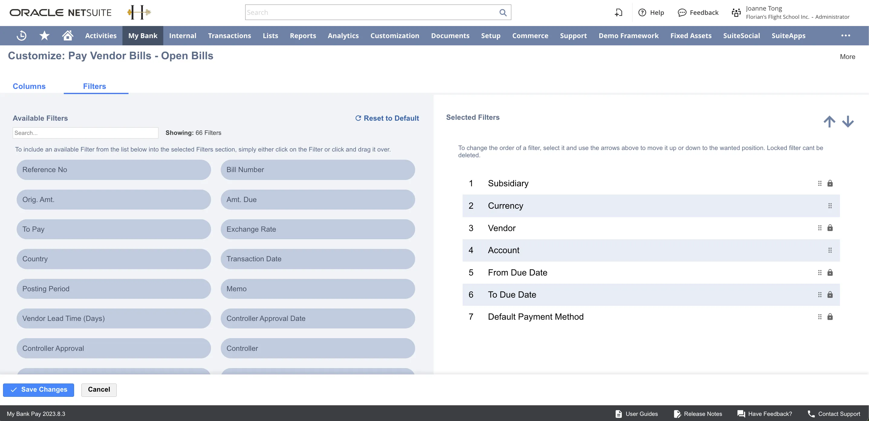The width and height of the screenshot is (869, 421).
Task: Open User Guides link in footer
Action: pos(636,413)
